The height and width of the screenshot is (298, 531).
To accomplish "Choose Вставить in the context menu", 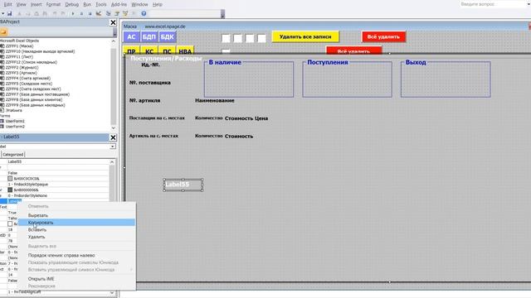I will pos(76,230).
